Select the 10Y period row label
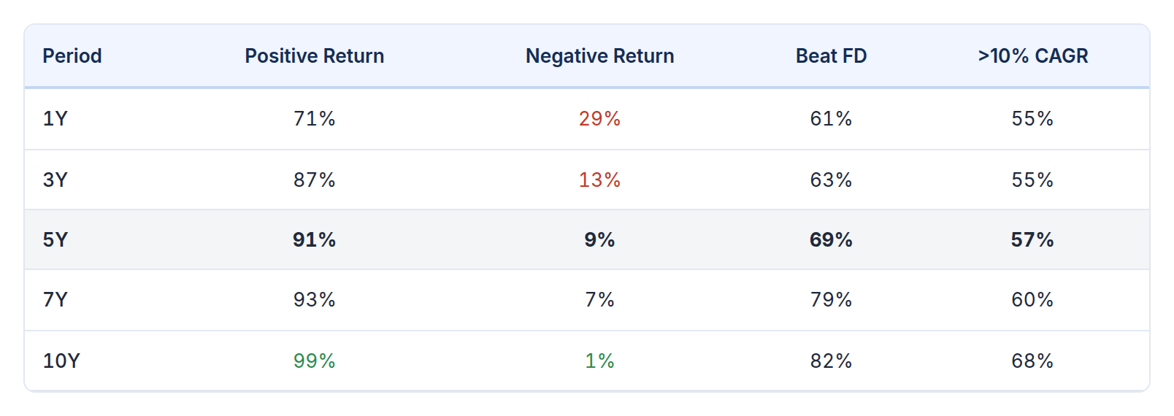This screenshot has width=1174, height=416. click(x=61, y=361)
